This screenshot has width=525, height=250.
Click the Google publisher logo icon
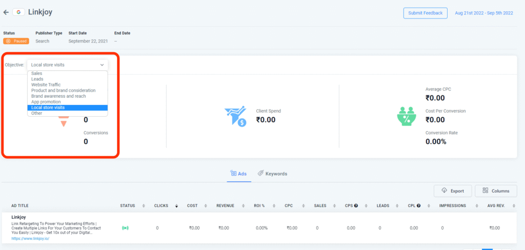pos(19,12)
